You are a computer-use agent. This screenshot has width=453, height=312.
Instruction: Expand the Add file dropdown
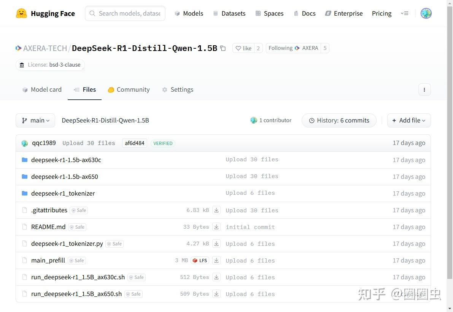coord(408,120)
